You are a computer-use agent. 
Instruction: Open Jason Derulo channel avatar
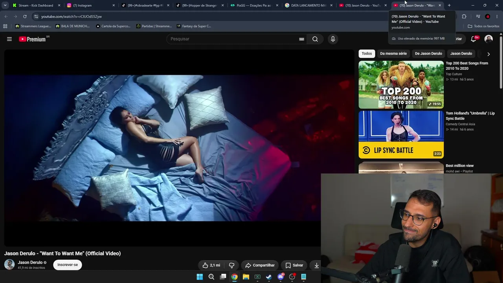tap(9, 265)
